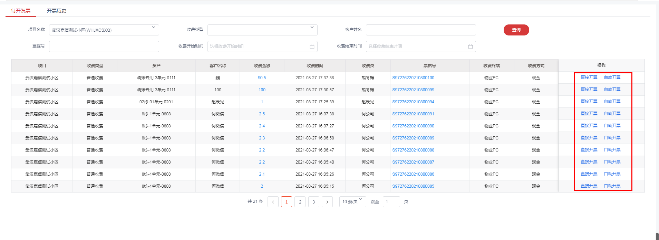Open 10条/页 page size selector
Image resolution: width=659 pixels, height=240 pixels.
pos(352,202)
